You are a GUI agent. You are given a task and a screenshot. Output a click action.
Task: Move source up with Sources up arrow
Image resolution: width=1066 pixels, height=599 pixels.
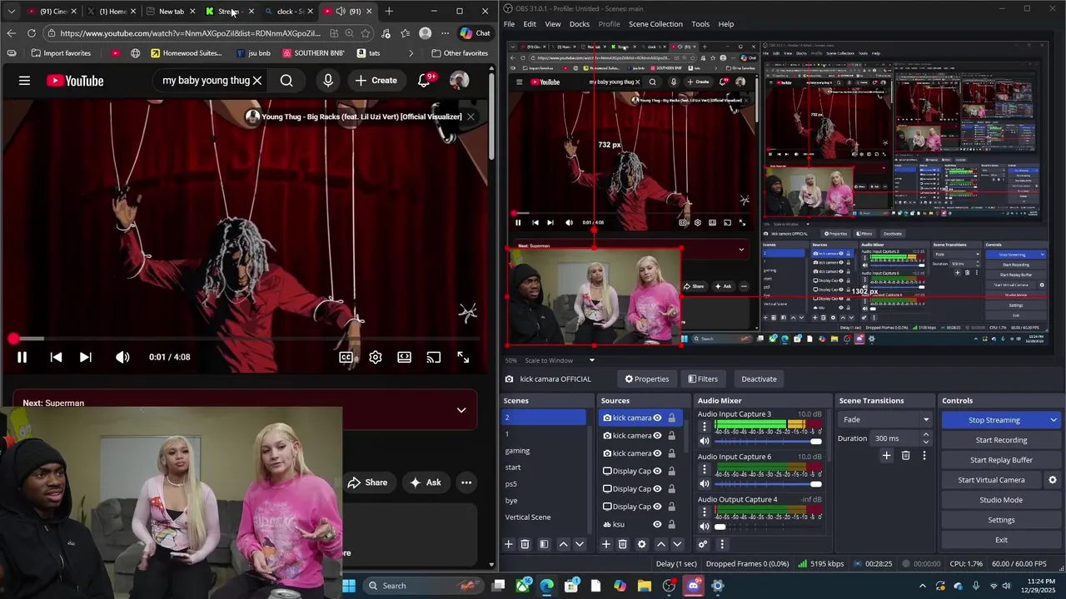coord(661,544)
